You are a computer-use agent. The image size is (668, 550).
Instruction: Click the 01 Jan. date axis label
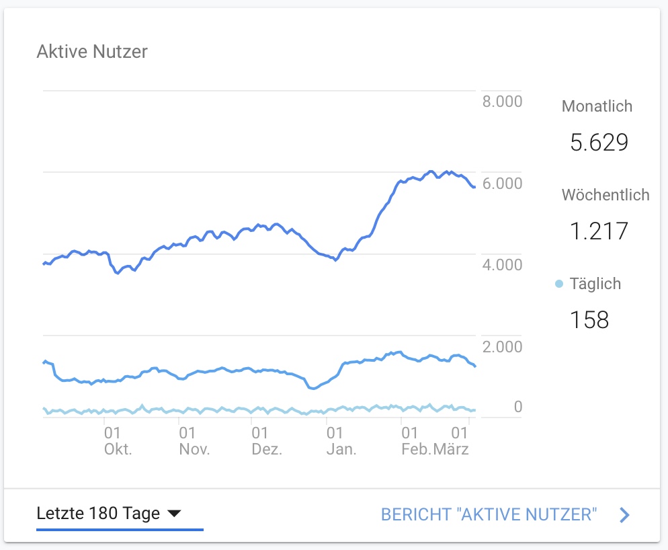click(x=341, y=440)
